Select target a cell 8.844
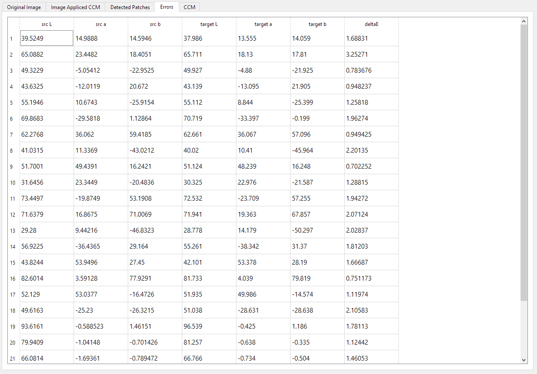 [263, 102]
